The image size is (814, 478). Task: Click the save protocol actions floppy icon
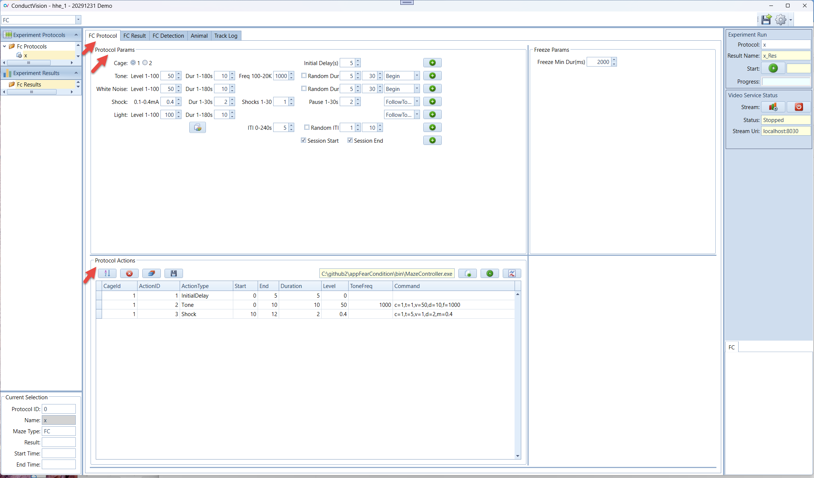pyautogui.click(x=174, y=274)
